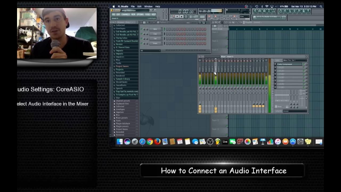
Task: Toggle the Kick channel mute LED
Action: [x=141, y=29]
